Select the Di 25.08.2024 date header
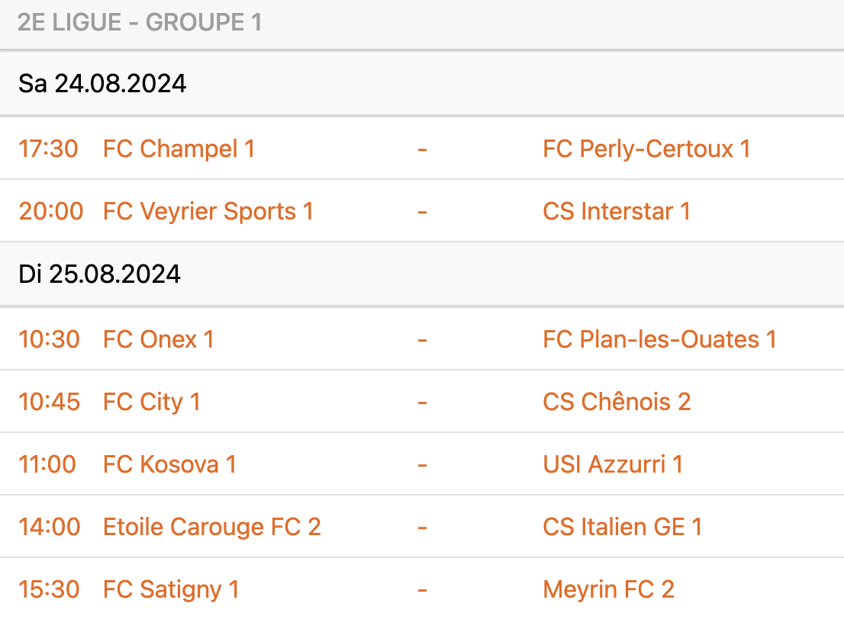Viewport: 844px width, 619px height. pos(99,274)
